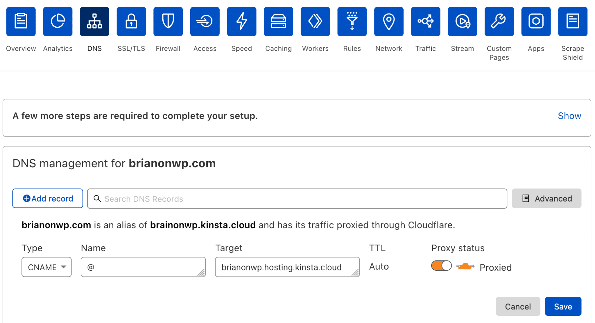Save the CNAME record changes

pos(563,306)
